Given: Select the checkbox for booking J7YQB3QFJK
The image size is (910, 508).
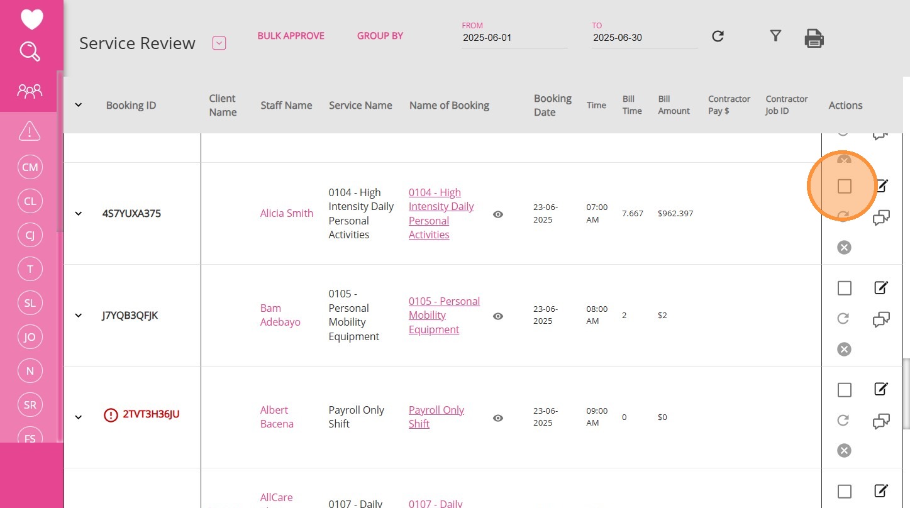Looking at the screenshot, I should pyautogui.click(x=844, y=288).
